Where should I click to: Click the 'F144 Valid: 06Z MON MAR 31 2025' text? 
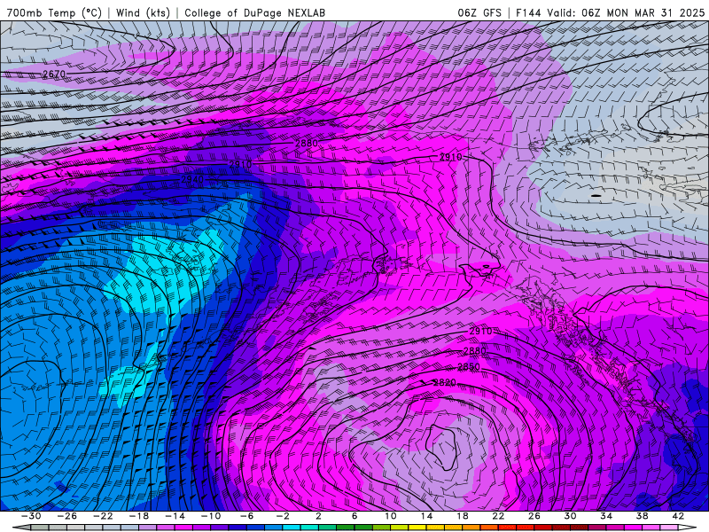[610, 12]
